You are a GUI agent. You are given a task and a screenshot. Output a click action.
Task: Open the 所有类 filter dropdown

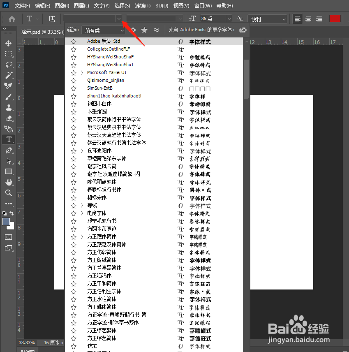click(103, 30)
